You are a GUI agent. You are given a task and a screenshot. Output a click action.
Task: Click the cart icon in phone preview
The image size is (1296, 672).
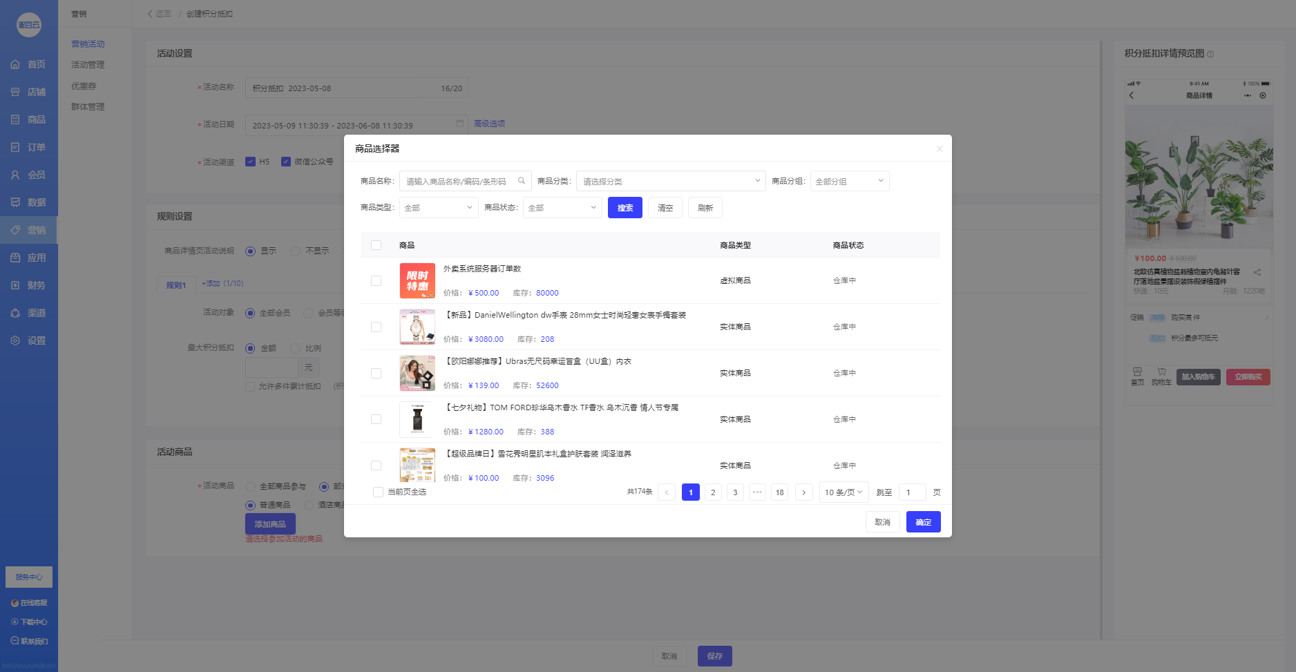pos(1161,372)
